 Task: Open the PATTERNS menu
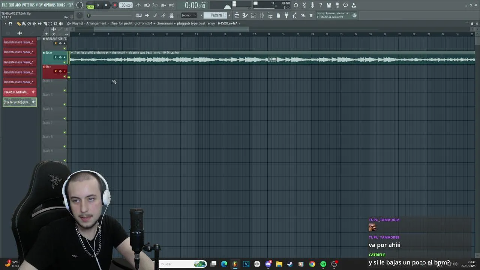[x=28, y=5]
